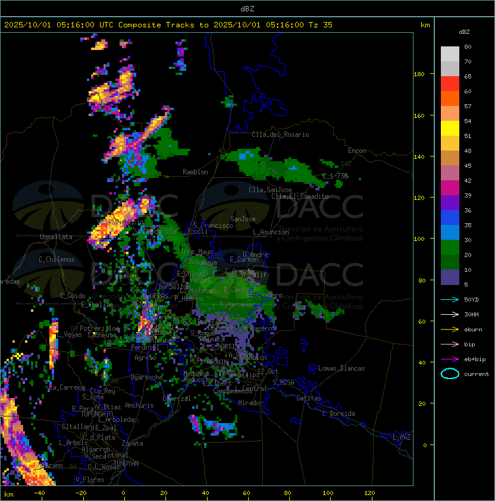
Task: Click the La_Carrera map label
Action: 67,387
